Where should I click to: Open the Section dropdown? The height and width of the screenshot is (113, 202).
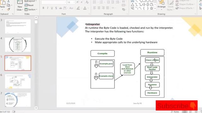click(x=31, y=9)
